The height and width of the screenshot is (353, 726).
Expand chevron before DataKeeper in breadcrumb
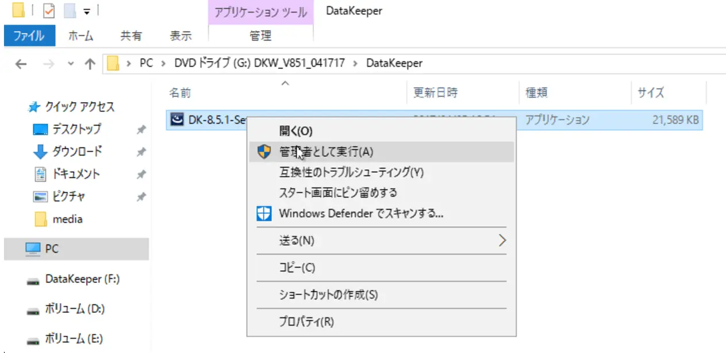pos(356,63)
